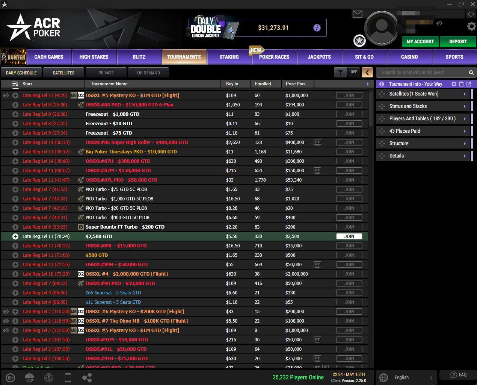Open the Satellites sub-tab

click(x=63, y=73)
